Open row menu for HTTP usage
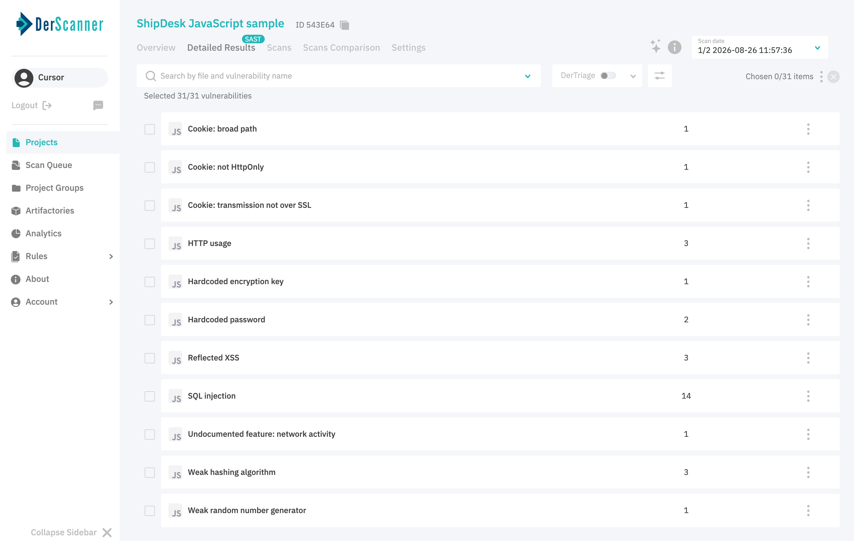The image size is (854, 541). [808, 243]
